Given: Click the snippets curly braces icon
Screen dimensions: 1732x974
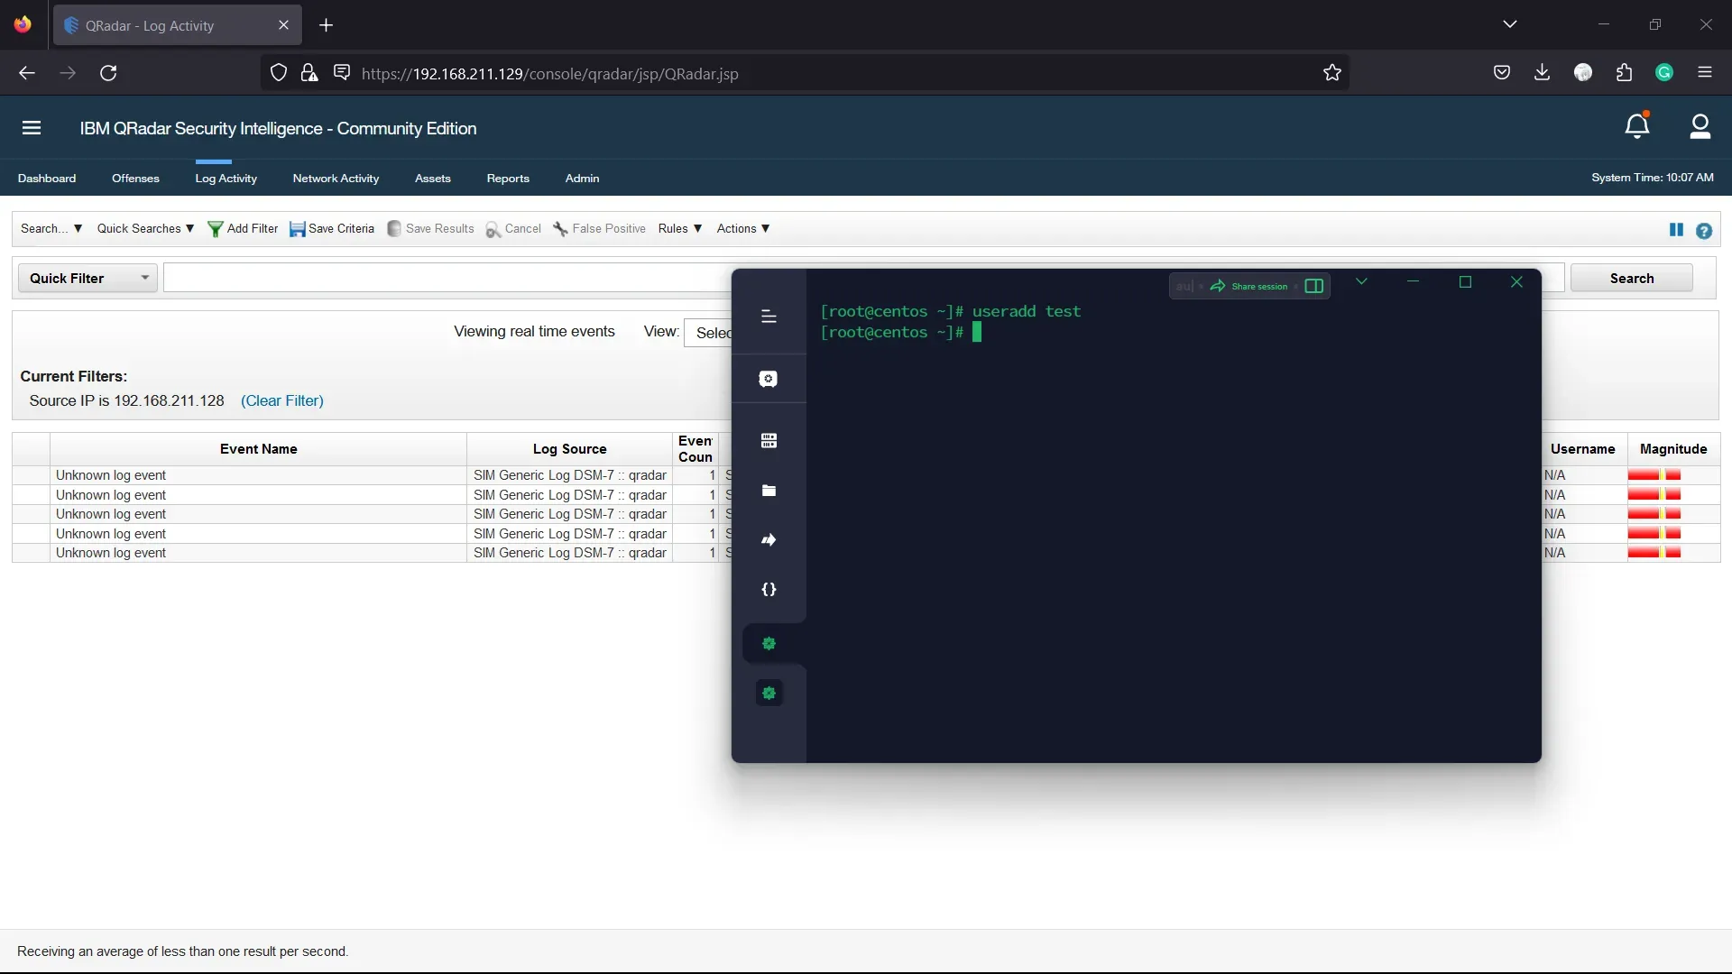Looking at the screenshot, I should [x=769, y=590].
